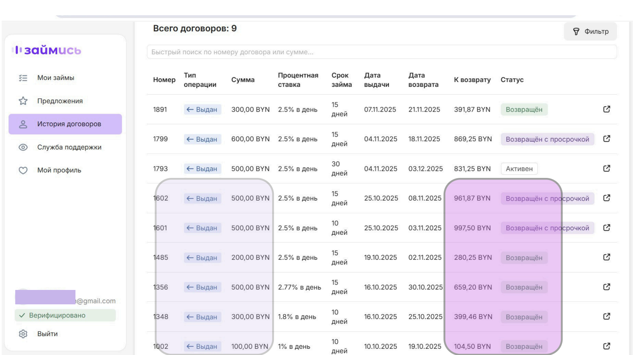
Task: Open contract 1602 external link icon
Action: pos(606,198)
